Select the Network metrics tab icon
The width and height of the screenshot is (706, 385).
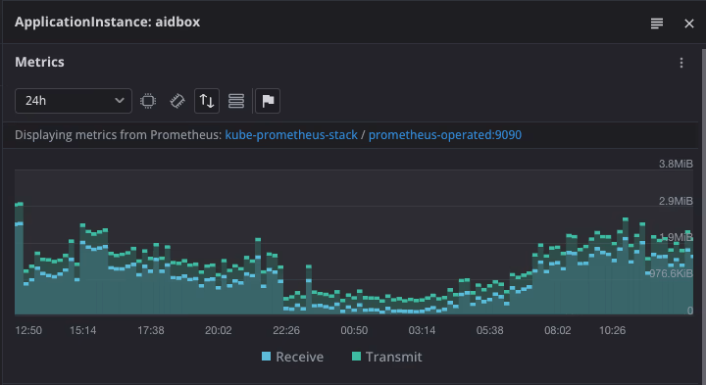point(207,101)
